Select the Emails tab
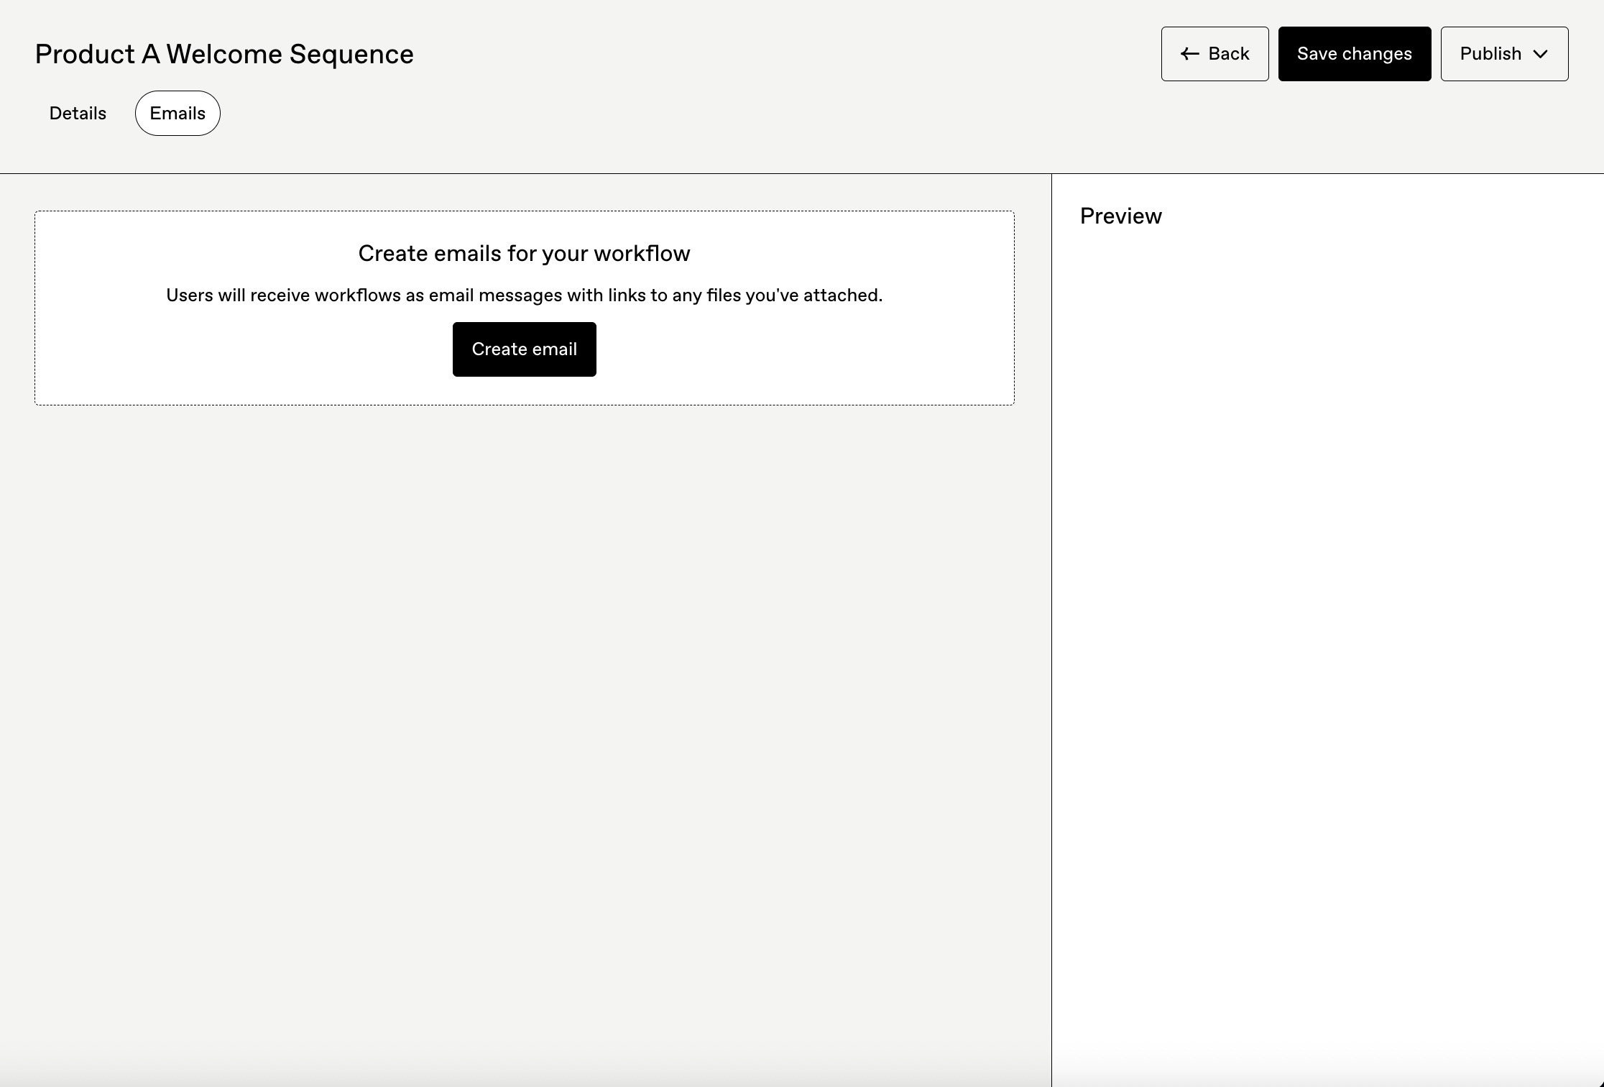1604x1087 pixels. (178, 114)
